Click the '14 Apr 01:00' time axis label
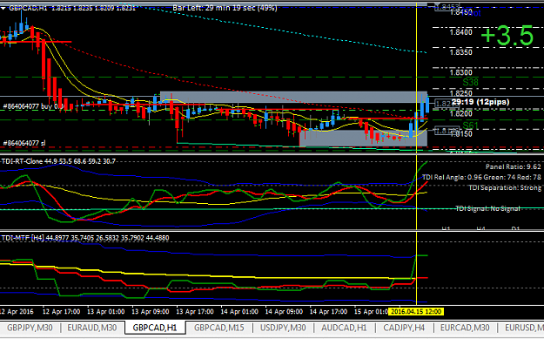This screenshot has width=544, height=339. [x=239, y=312]
